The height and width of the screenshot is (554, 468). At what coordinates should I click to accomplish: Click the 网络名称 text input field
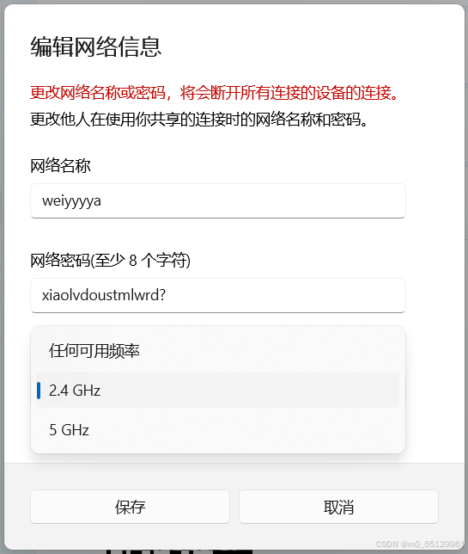(218, 200)
